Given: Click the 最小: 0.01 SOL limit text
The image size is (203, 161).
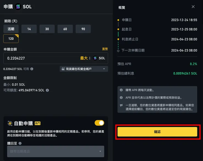Looking at the screenshot, I should point(14,85).
